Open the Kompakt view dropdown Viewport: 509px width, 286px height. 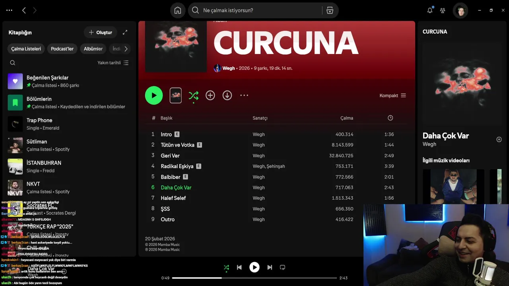pyautogui.click(x=393, y=95)
